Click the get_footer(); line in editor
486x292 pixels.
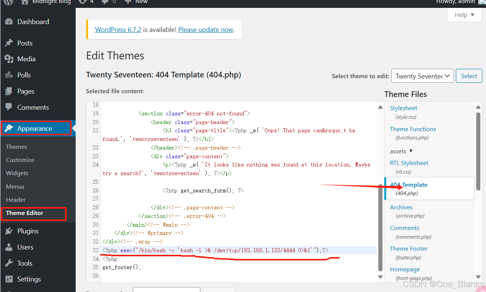click(122, 268)
